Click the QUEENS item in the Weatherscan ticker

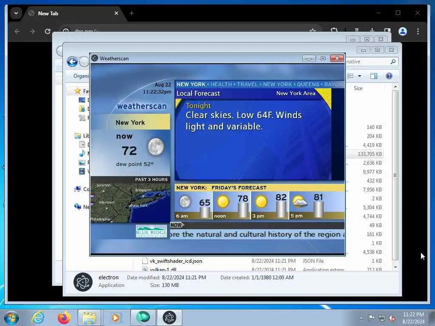pos(308,84)
